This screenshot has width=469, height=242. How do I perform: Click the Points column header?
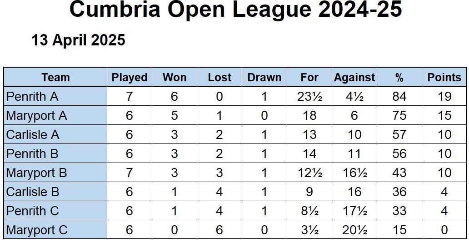444,77
